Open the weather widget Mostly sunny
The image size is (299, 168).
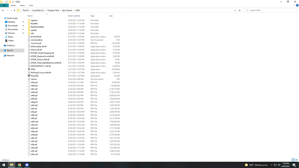[256, 165]
